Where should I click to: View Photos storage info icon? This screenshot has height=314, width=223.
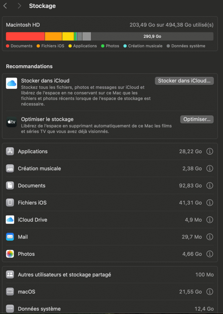click(x=209, y=254)
